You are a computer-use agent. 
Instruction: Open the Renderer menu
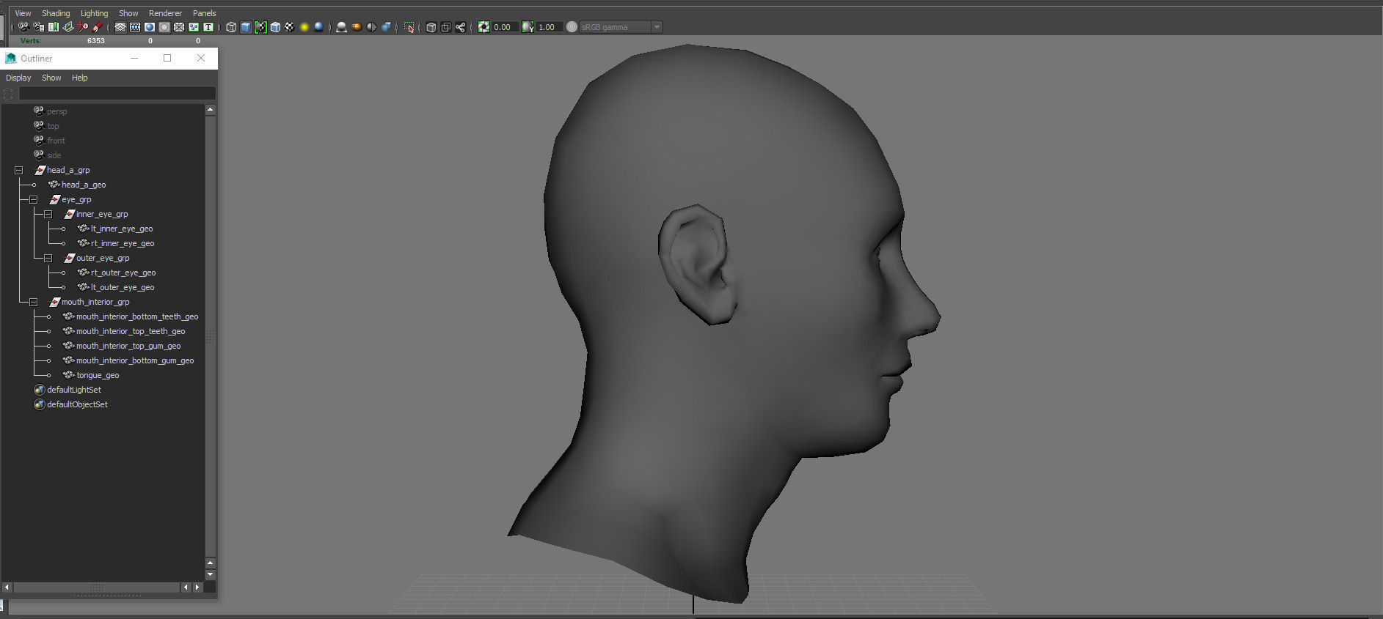[x=165, y=13]
